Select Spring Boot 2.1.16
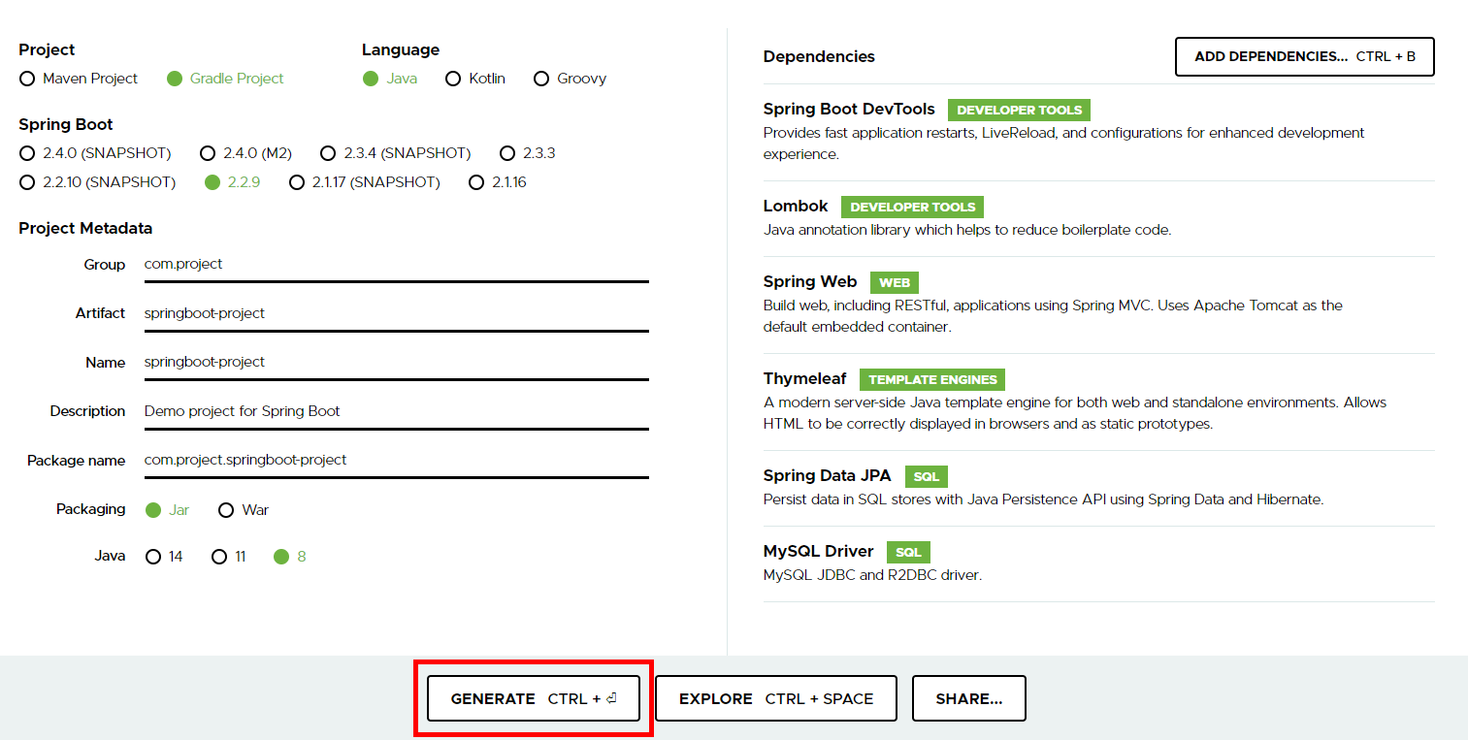The height and width of the screenshot is (740, 1468). coord(475,182)
